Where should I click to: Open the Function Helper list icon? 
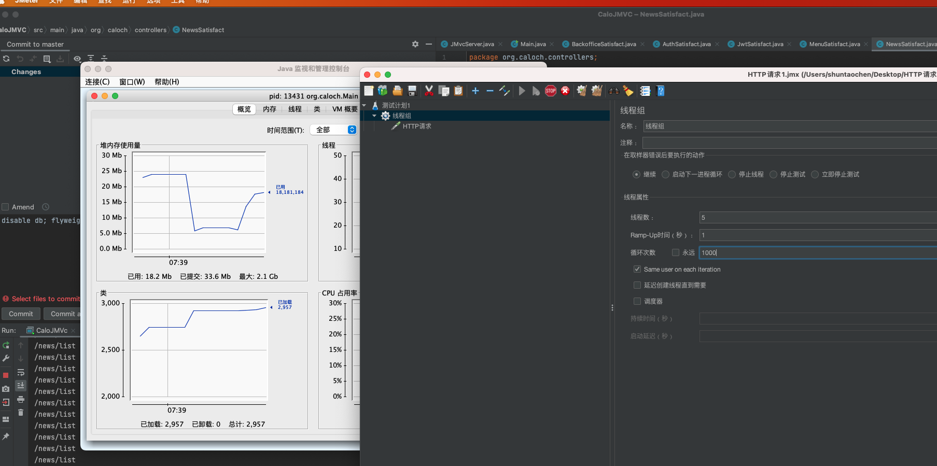pyautogui.click(x=645, y=91)
